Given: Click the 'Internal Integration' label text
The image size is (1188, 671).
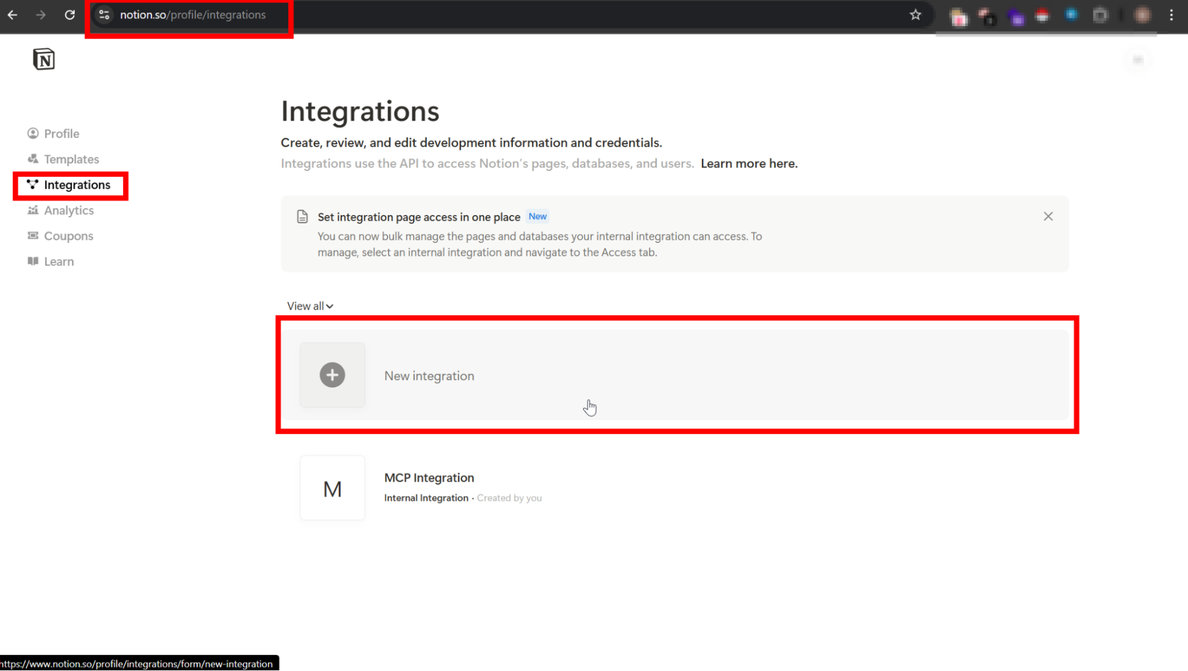Looking at the screenshot, I should (x=426, y=498).
